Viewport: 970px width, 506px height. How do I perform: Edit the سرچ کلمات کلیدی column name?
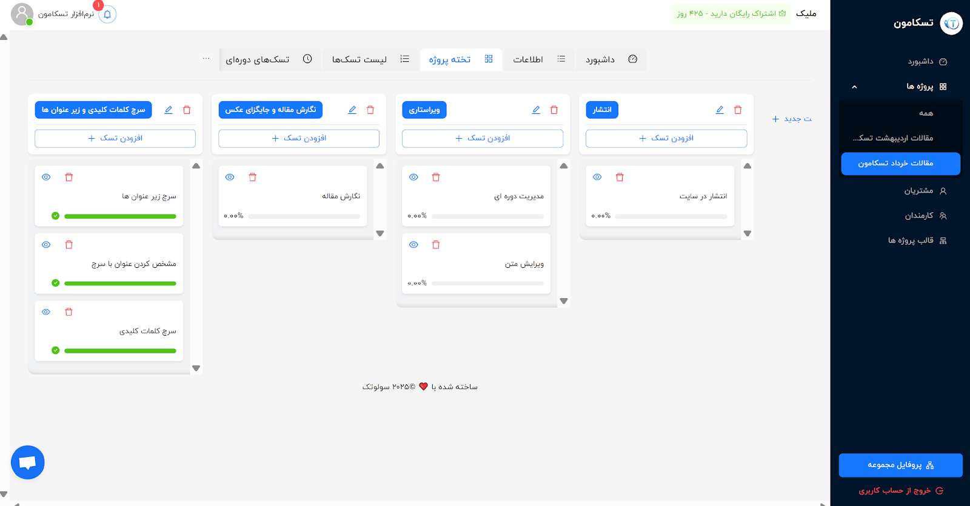(169, 110)
